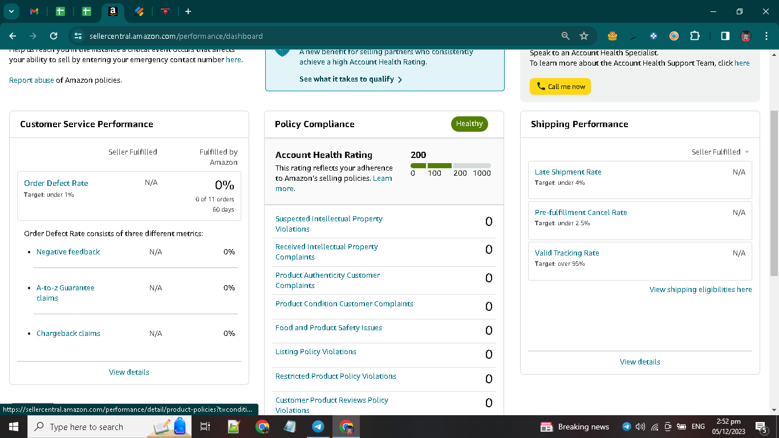Open the Chrome profile avatar
Viewport: 779px width, 438px height.
point(746,36)
